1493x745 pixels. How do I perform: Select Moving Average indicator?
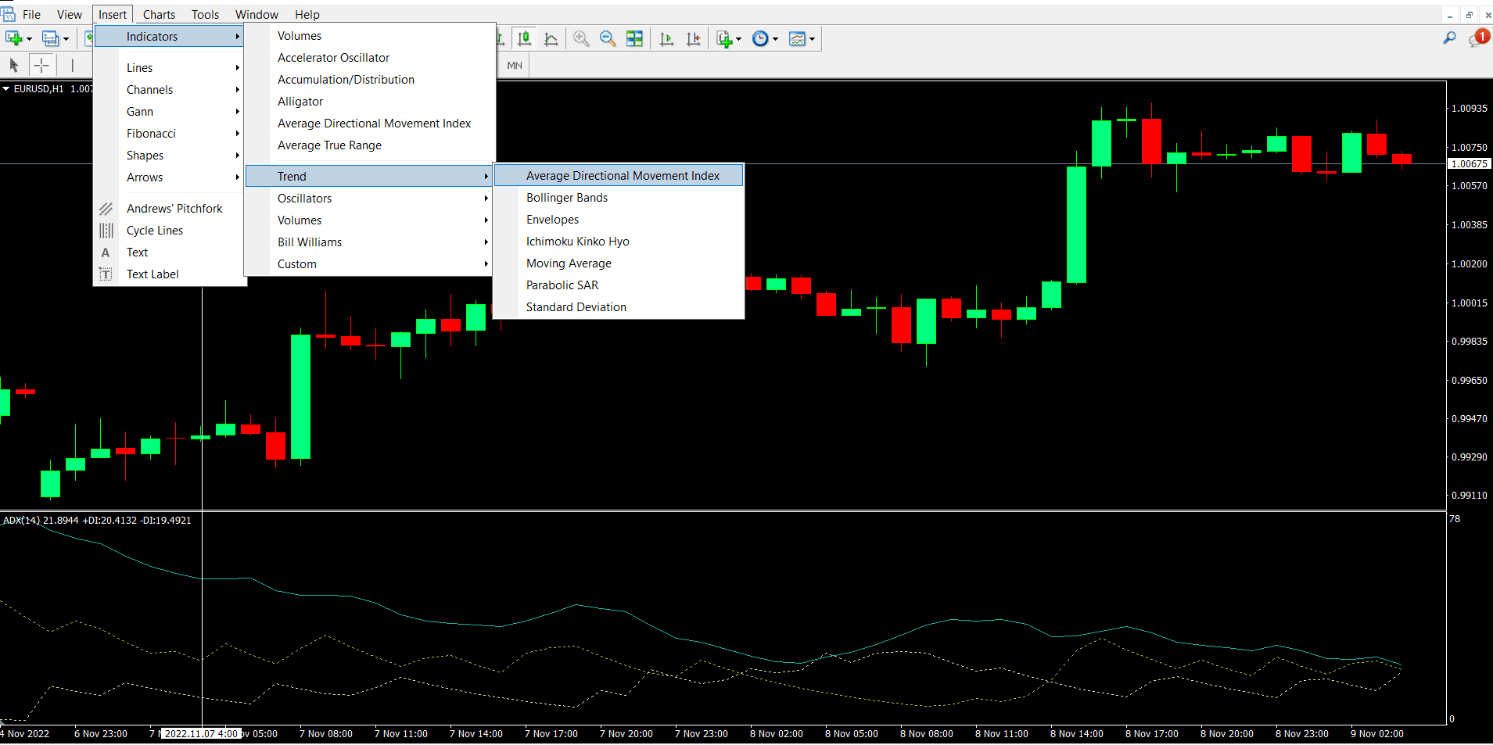tap(619, 263)
